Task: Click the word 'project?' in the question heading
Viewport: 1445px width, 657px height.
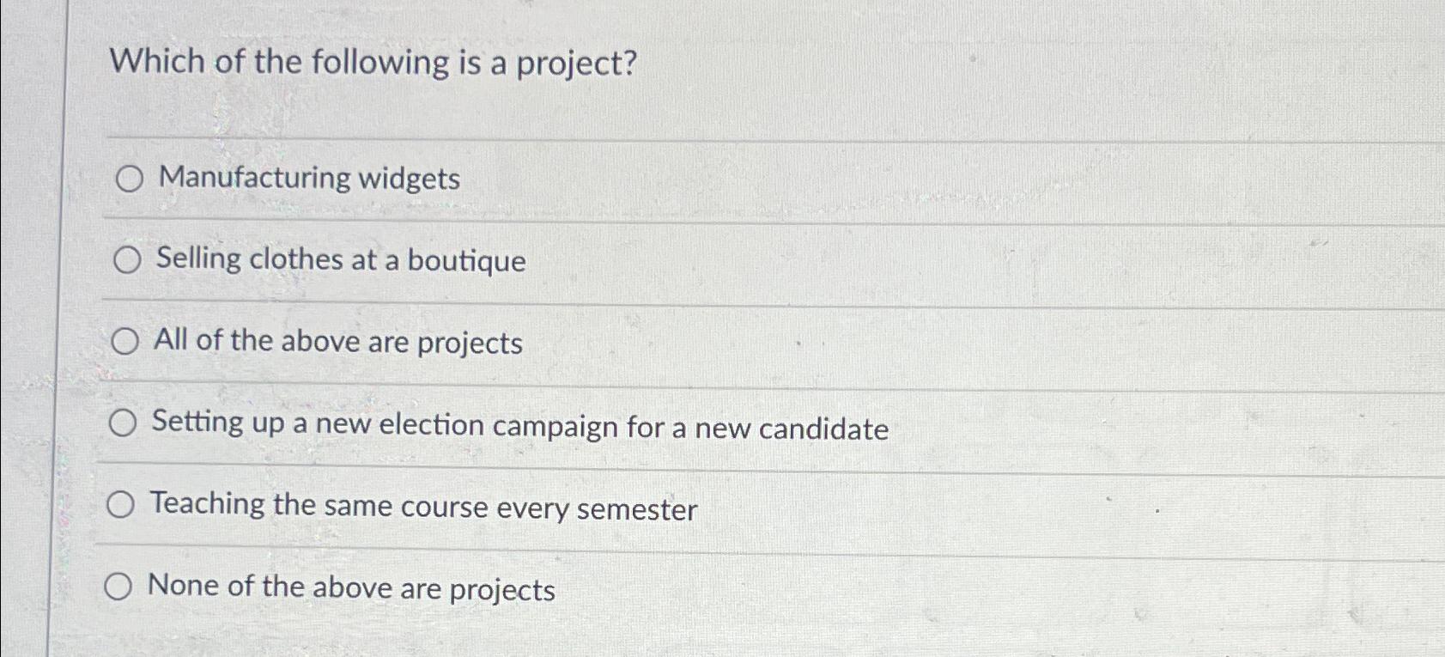Action: [576, 64]
